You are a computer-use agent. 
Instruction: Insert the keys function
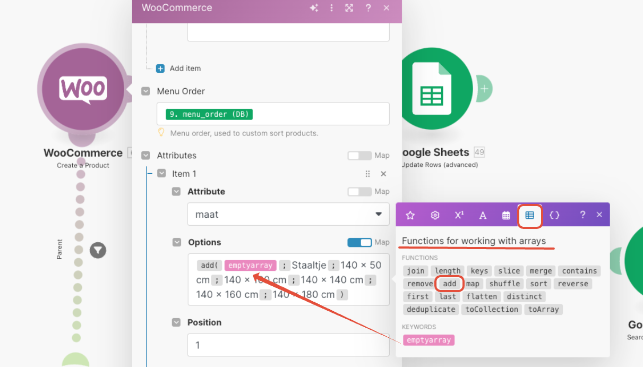coord(479,271)
